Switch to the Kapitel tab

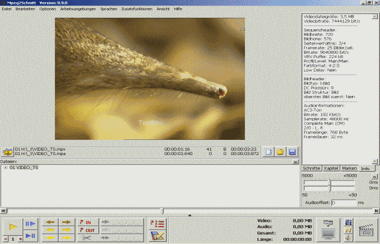coord(331,168)
